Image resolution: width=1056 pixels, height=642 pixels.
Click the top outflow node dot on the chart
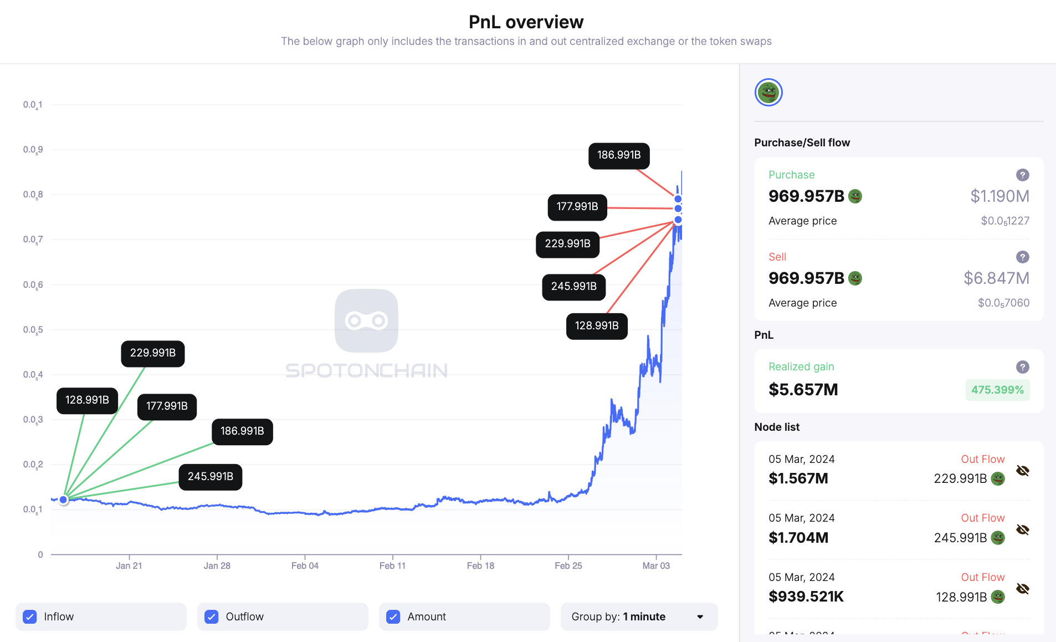point(678,199)
